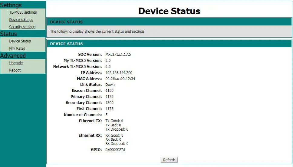Open the TL-MC85 settings link
The height and width of the screenshot is (167, 293).
23,12
